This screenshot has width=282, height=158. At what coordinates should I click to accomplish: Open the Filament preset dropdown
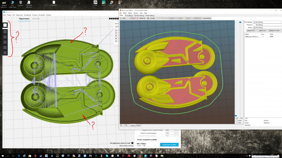[267, 25]
